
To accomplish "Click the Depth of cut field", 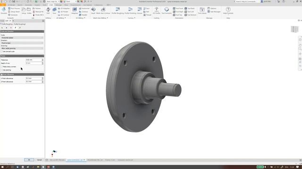I will click(x=34, y=63).
